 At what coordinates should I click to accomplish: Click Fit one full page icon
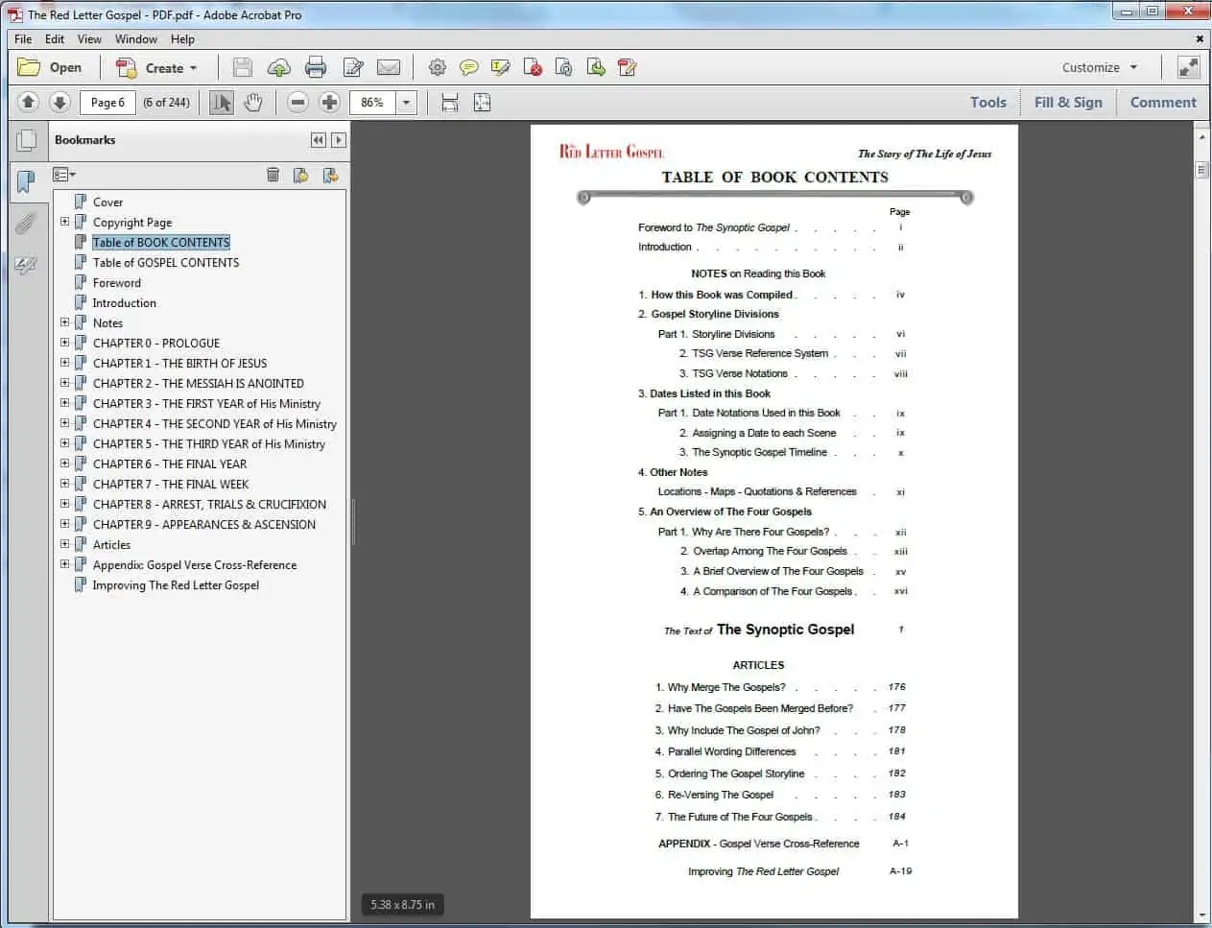tap(483, 103)
